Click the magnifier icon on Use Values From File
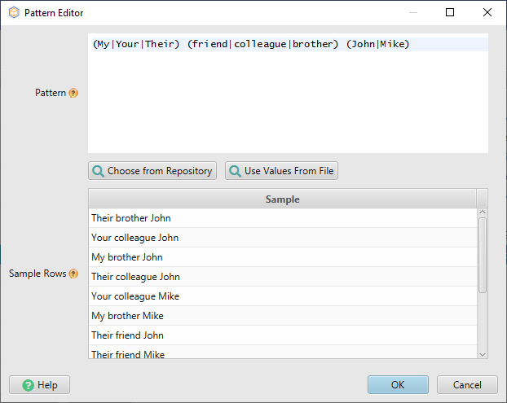 [x=235, y=171]
